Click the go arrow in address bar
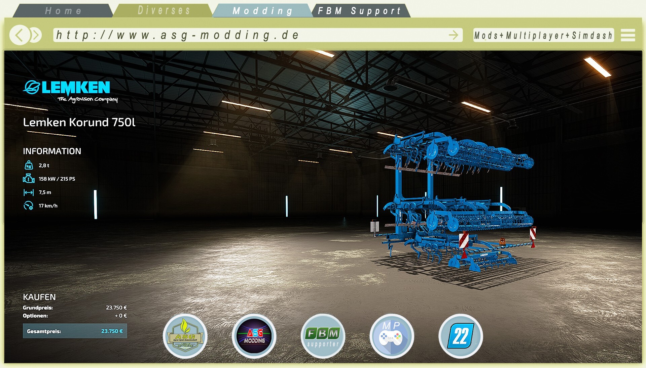 (454, 35)
